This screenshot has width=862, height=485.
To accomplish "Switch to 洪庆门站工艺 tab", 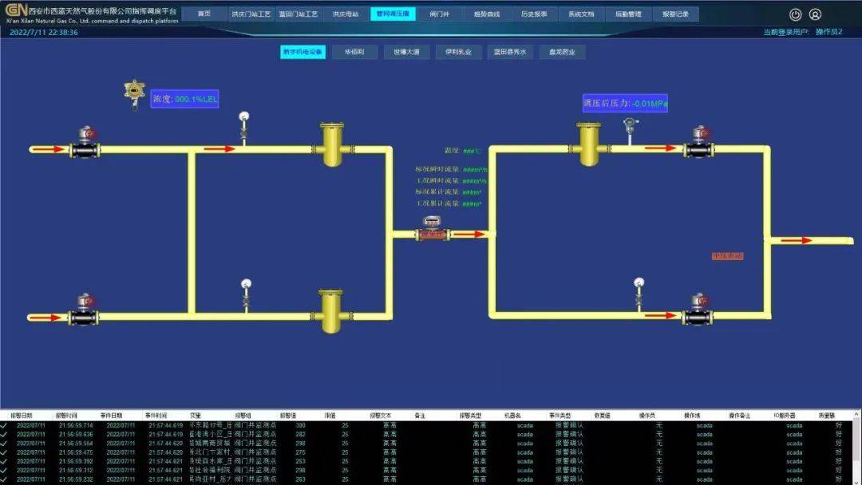I will 251,14.
